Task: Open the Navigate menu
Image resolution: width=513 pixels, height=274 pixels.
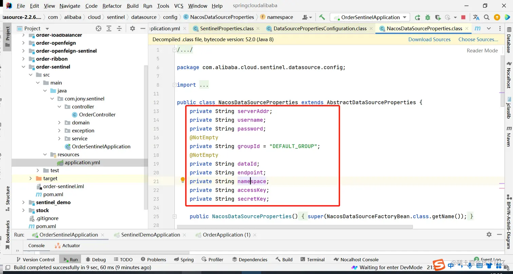Action: (70, 6)
